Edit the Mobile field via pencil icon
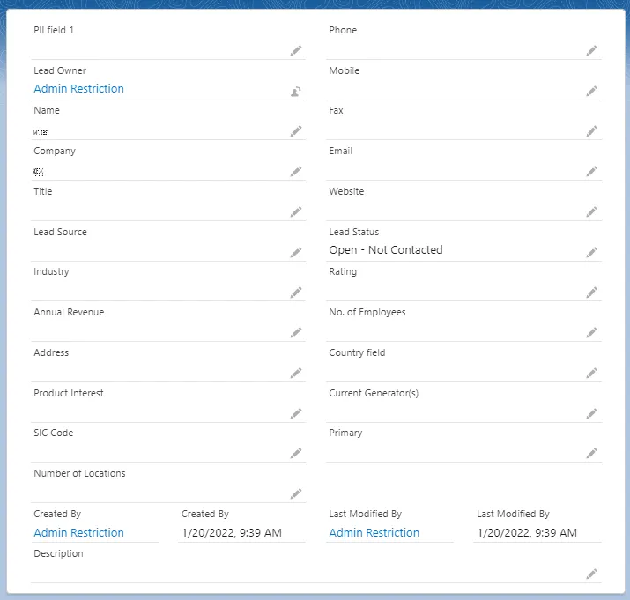This screenshot has height=600, width=630. pyautogui.click(x=591, y=91)
